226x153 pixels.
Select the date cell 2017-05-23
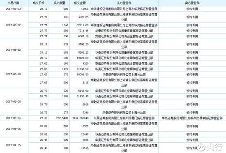[x=14, y=9]
